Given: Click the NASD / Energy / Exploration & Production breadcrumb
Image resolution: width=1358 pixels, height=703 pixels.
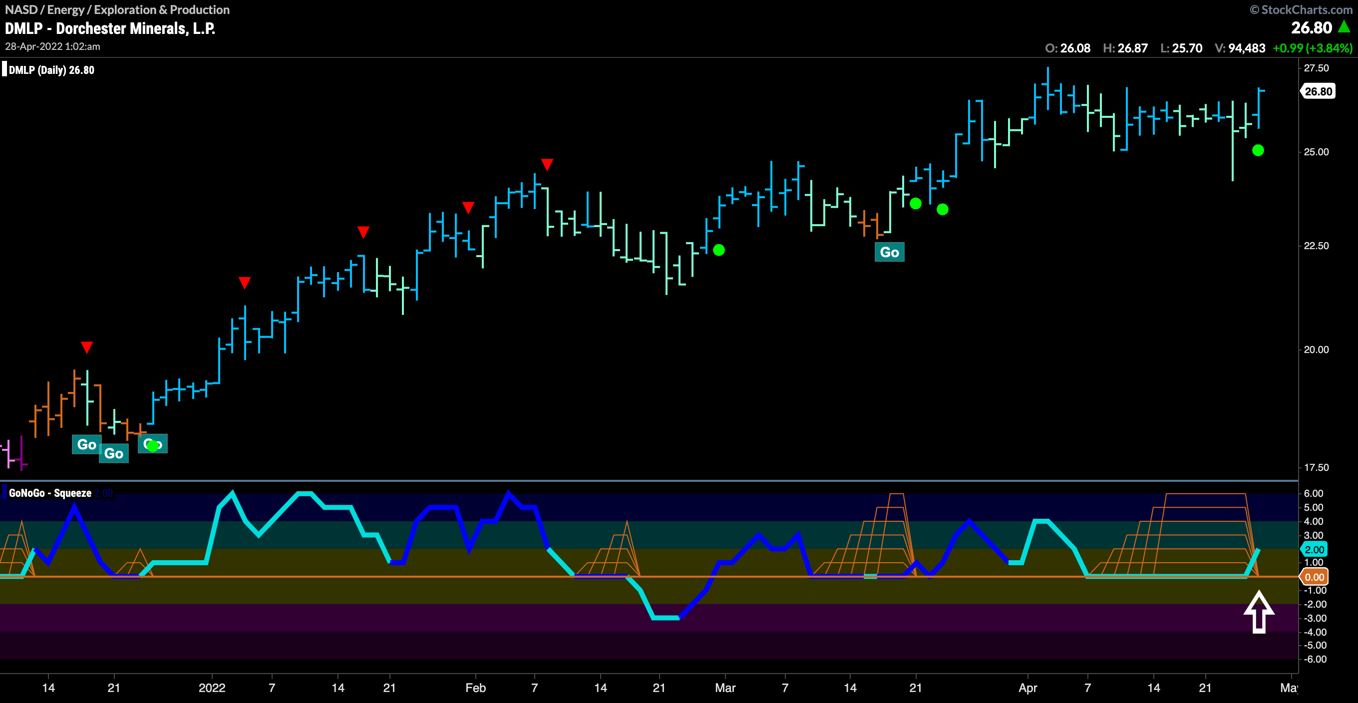Looking at the screenshot, I should [117, 9].
